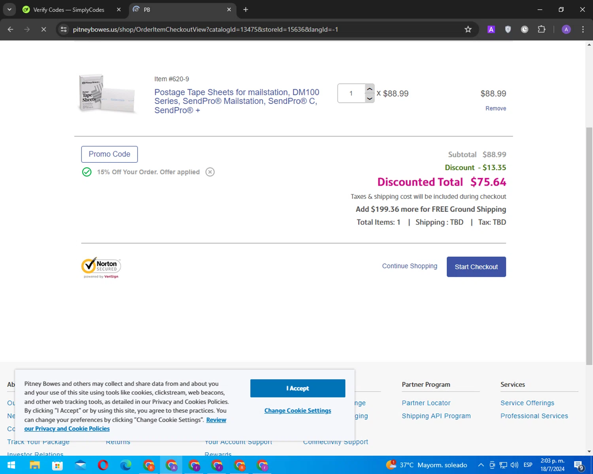Image resolution: width=593 pixels, height=474 pixels.
Task: Open the Promo Code button
Action: (110, 154)
